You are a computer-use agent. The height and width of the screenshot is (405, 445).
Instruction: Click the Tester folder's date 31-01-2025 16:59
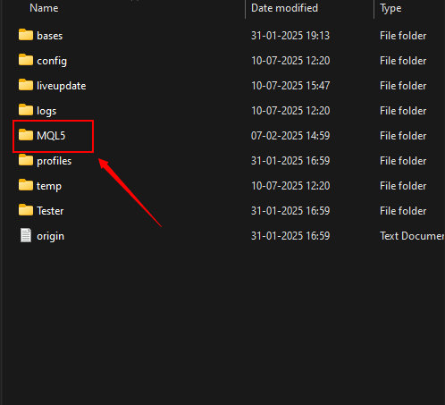click(x=290, y=211)
